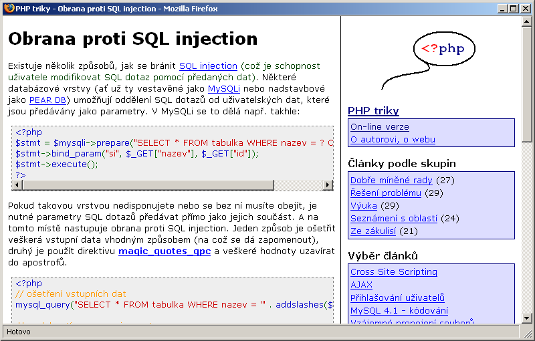Open the PEAR DB link
Viewport: 535px width, 341px height.
pyautogui.click(x=47, y=100)
